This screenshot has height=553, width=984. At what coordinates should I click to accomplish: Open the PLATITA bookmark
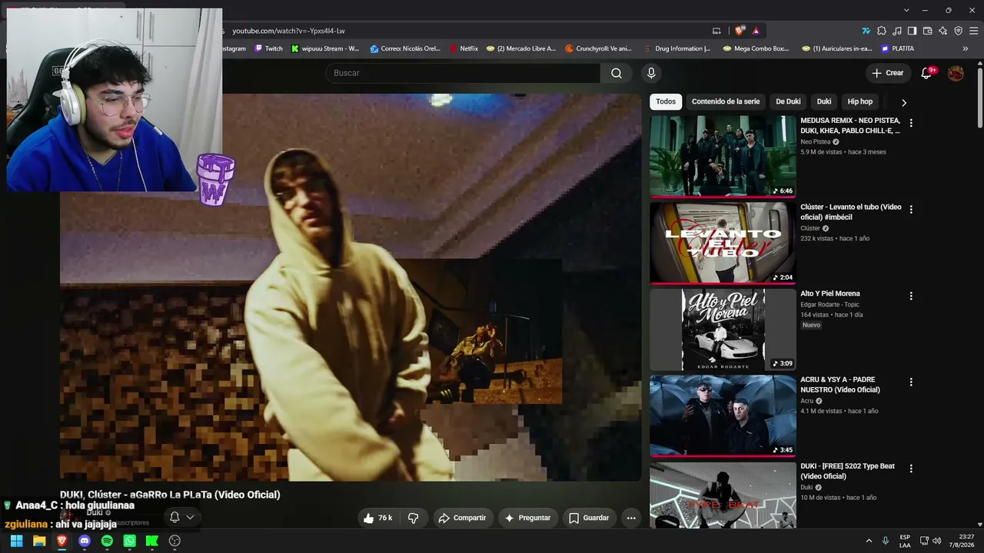coord(897,48)
